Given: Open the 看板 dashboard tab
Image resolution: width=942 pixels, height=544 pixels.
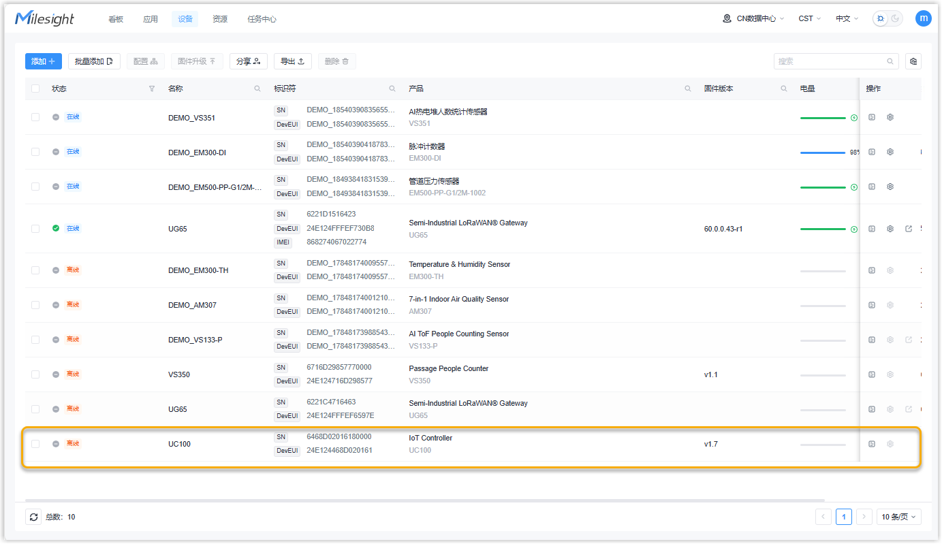Looking at the screenshot, I should [x=116, y=19].
